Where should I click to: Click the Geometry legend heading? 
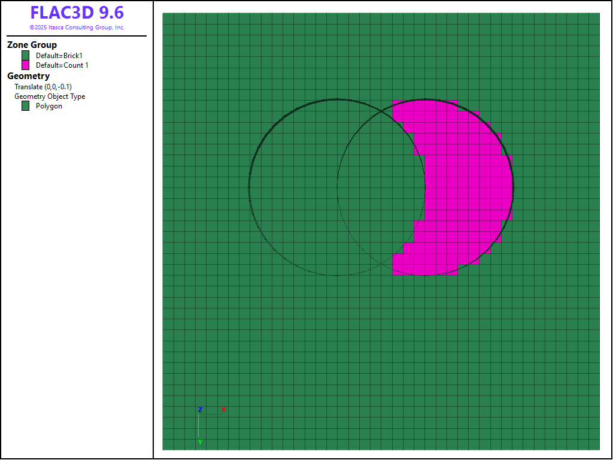[28, 76]
